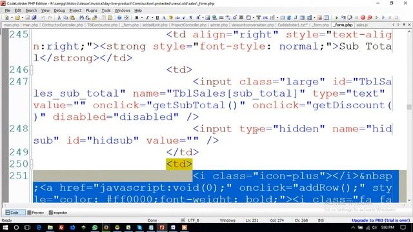Switch to addsellunit.php tab
413x232 pixels.
[x=155, y=25]
